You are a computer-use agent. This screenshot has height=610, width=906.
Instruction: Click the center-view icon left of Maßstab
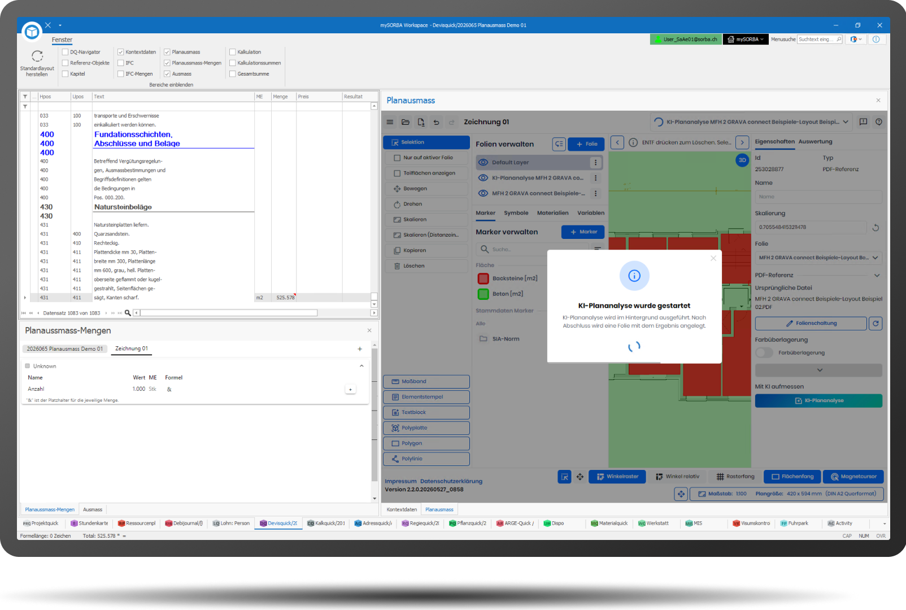click(681, 494)
